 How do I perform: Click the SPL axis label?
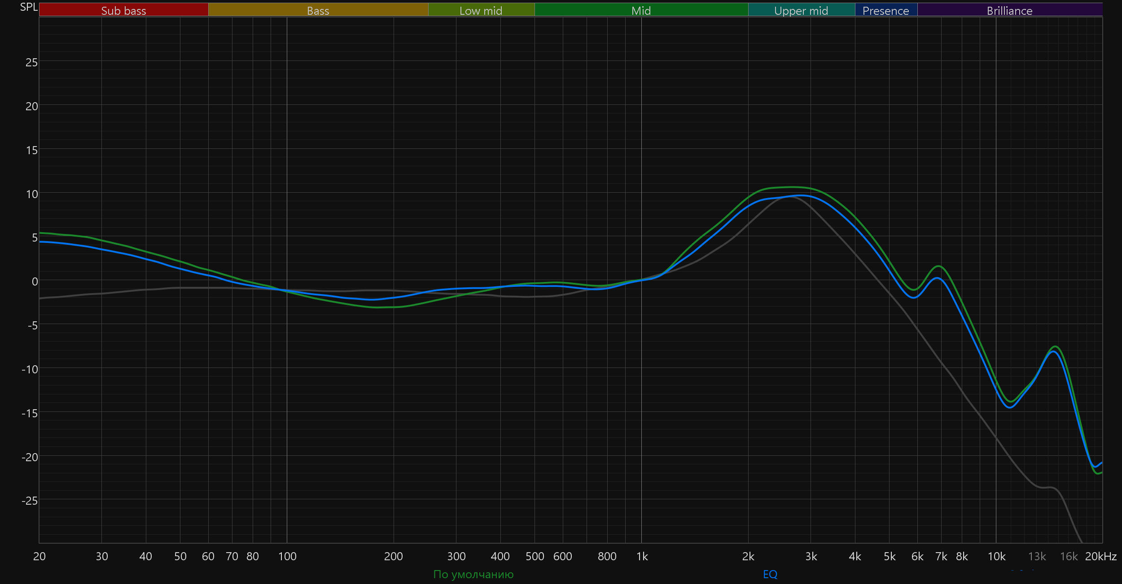coord(29,7)
